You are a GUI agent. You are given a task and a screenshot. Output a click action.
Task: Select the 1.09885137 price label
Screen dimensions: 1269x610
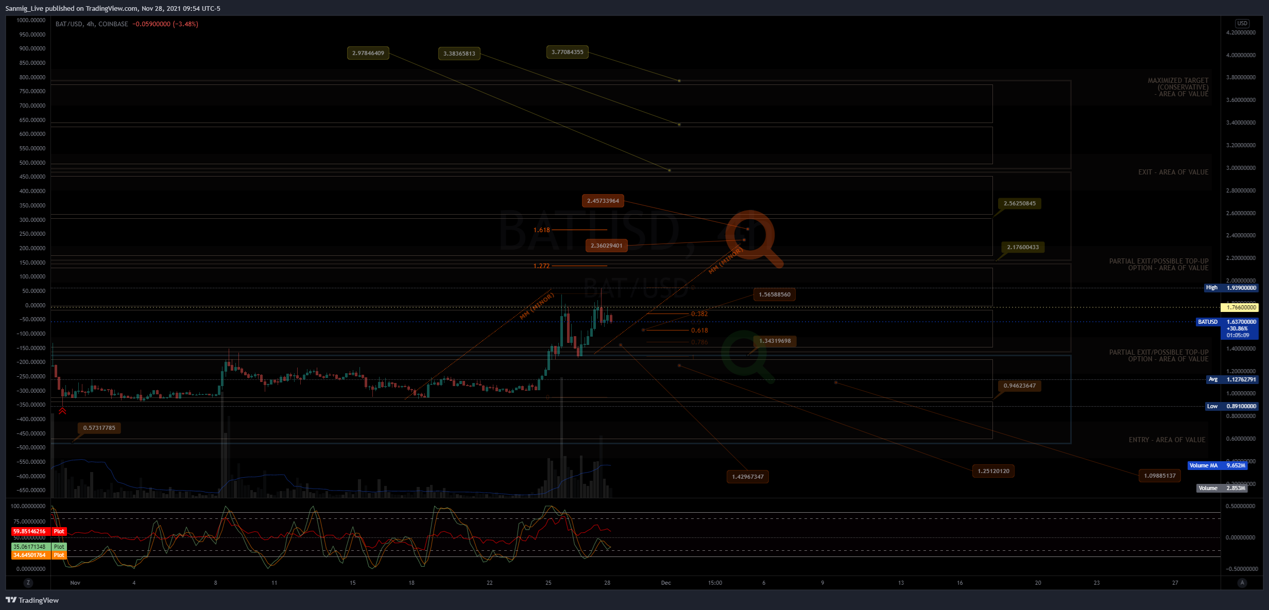pos(1160,476)
